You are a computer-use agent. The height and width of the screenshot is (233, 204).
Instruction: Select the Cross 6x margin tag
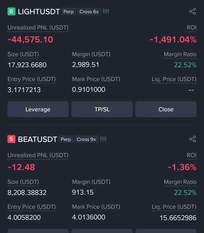89,12
